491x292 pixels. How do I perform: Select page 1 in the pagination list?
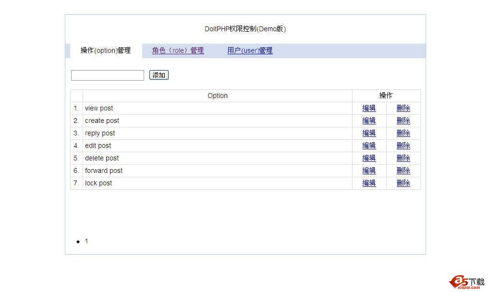click(86, 242)
